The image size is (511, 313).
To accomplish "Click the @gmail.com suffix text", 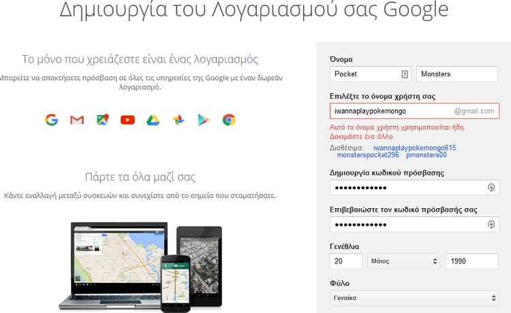I will click(x=474, y=111).
